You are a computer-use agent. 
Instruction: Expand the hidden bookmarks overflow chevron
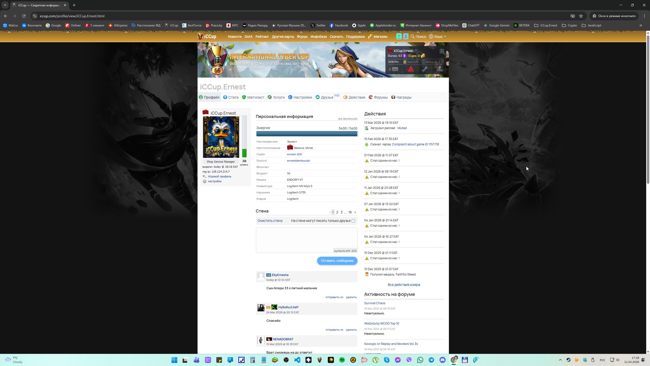pyautogui.click(x=641, y=25)
